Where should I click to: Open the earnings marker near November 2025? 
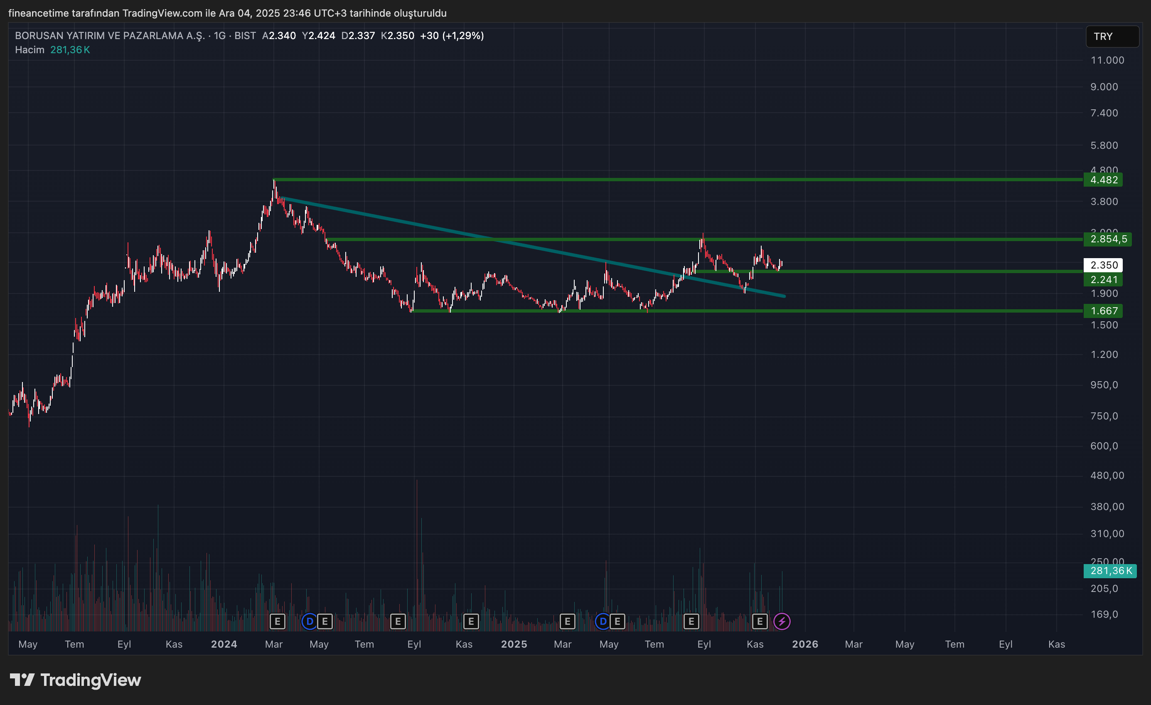[760, 621]
